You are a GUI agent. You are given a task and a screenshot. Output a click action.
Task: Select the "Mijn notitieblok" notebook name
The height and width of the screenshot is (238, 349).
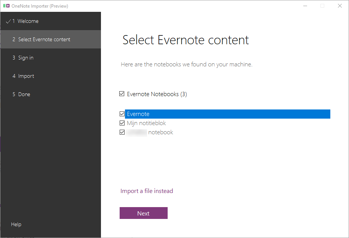146,123
